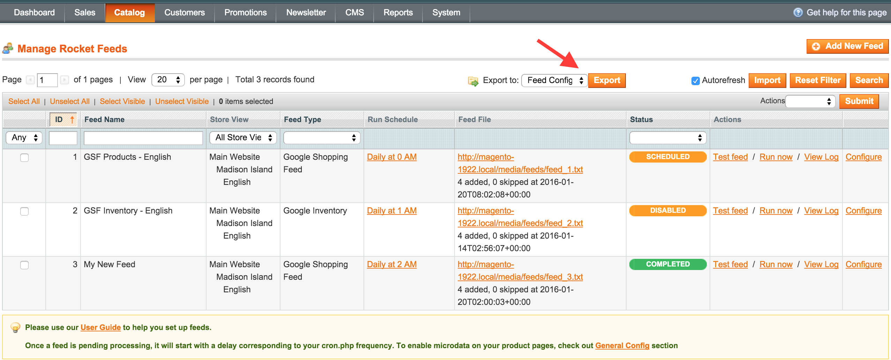Click Configure for My New Feed
The image size is (891, 360).
click(x=864, y=265)
